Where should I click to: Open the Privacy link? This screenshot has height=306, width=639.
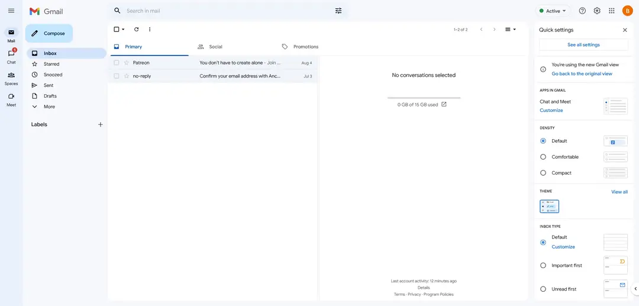point(414,294)
